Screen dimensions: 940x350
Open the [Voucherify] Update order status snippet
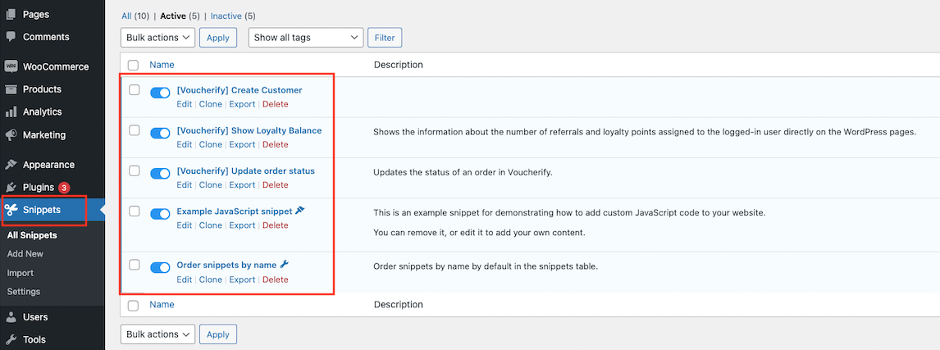(x=246, y=170)
